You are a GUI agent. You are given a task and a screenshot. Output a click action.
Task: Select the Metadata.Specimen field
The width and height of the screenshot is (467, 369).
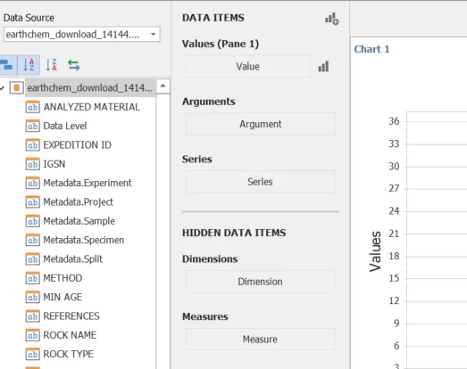[83, 241]
